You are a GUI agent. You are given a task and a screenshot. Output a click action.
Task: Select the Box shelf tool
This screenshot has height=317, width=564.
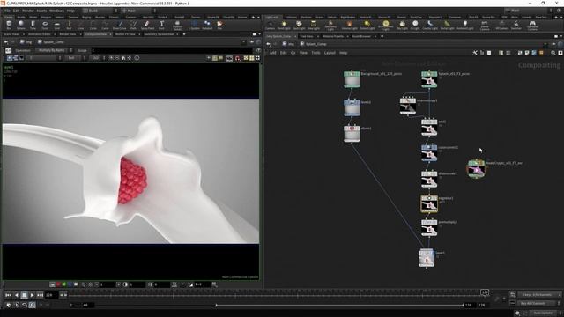9,25
